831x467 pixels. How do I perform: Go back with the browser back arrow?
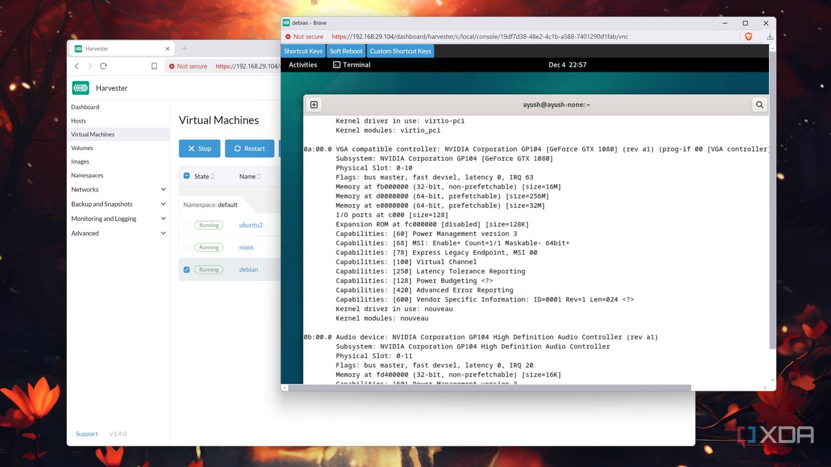click(77, 66)
